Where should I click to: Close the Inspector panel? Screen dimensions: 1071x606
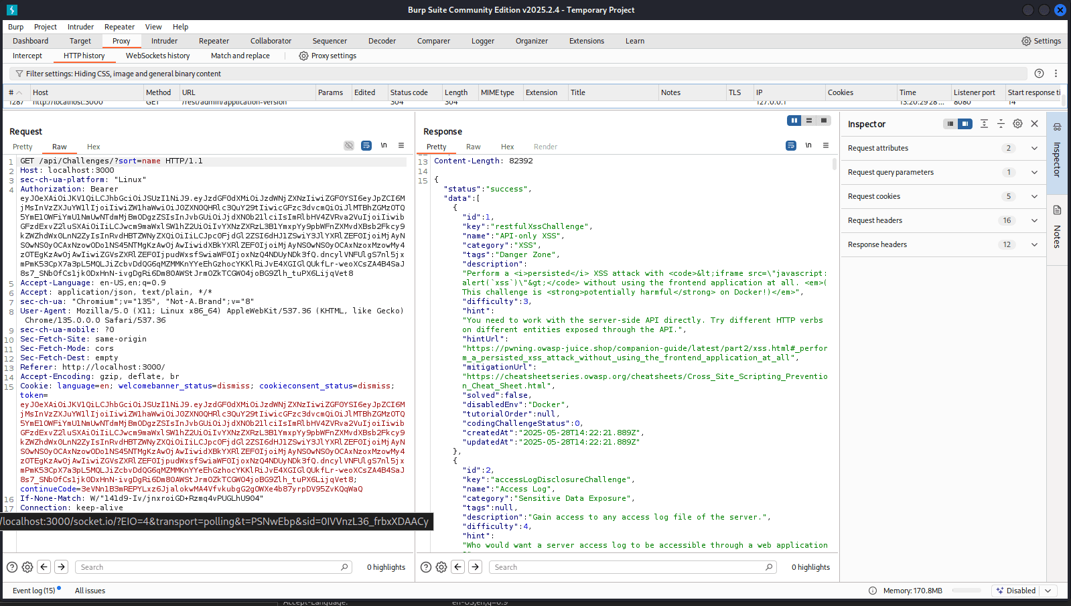pyautogui.click(x=1034, y=124)
